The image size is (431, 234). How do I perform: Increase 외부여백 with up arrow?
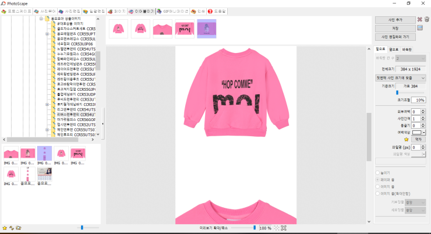423,110
